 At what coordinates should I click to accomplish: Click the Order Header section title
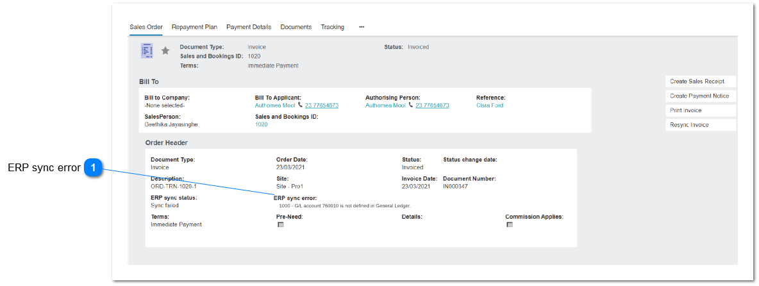pyautogui.click(x=167, y=143)
